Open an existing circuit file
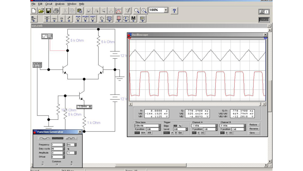 [x=41, y=11]
